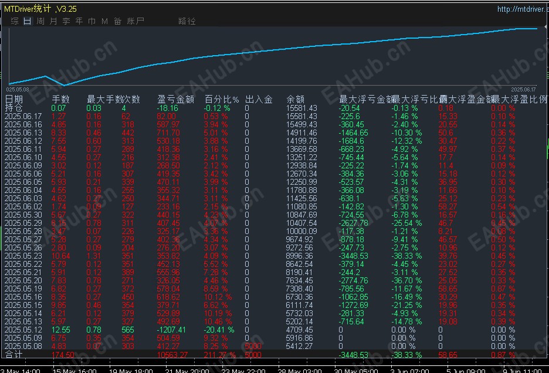Switch to the 综 summary tab
Screen dimensions: 549x373
[15, 21]
